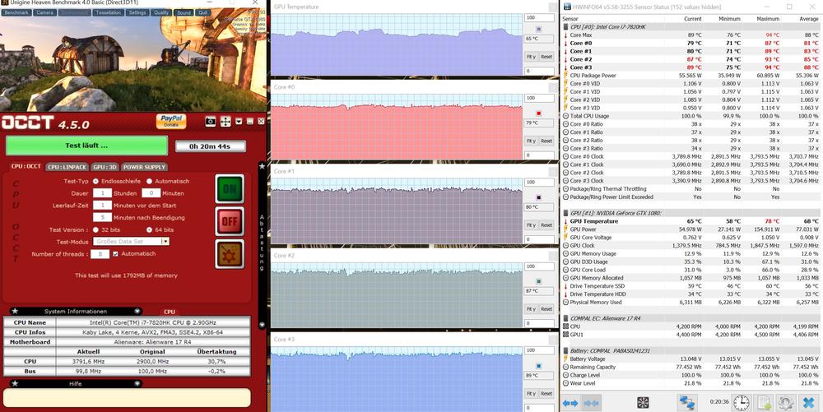823x412 pixels.
Task: Switch to the CPU:LINPACK tab
Action: [x=65, y=167]
